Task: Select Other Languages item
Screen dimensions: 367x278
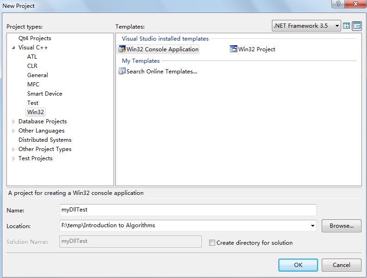Action: (42, 131)
